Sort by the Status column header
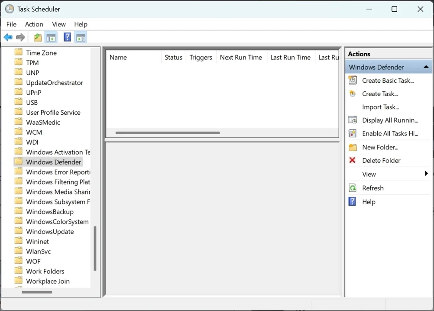 coord(174,58)
